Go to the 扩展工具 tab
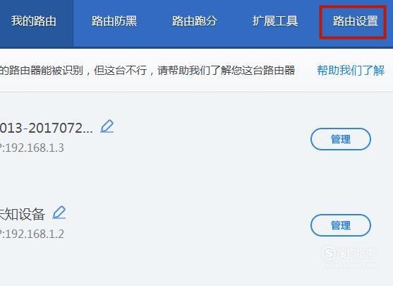393x286 pixels. (275, 20)
